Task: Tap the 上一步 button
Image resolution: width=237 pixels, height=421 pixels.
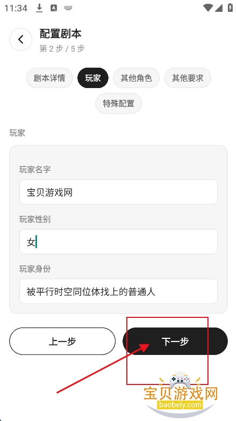Action: click(x=62, y=341)
